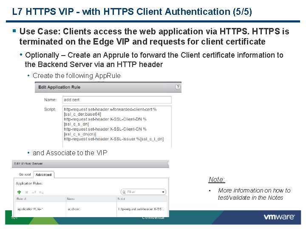Click the text 'and Associate to the VIP'

pos(70,153)
